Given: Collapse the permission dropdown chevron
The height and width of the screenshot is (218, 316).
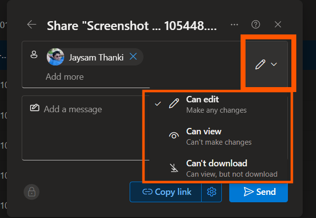Looking at the screenshot, I should pos(274,64).
